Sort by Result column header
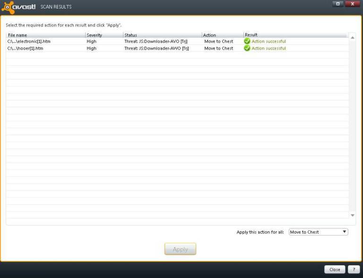Image resolution: width=363 pixels, height=278 pixels. pos(295,35)
